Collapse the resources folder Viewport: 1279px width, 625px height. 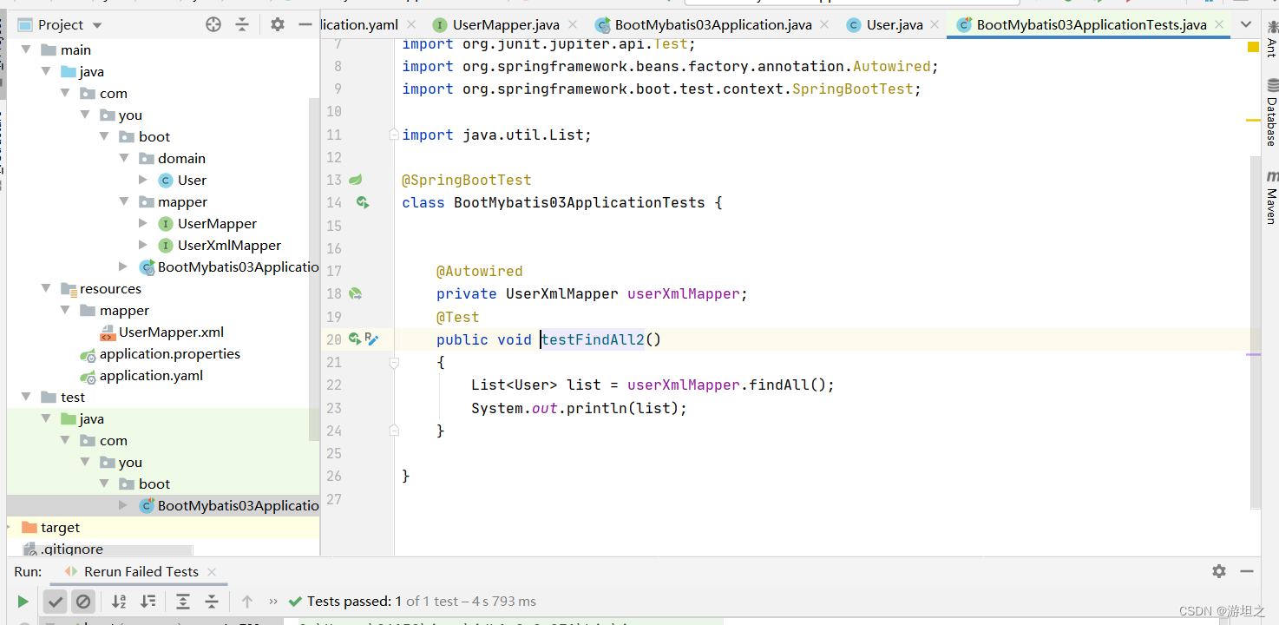(x=46, y=288)
